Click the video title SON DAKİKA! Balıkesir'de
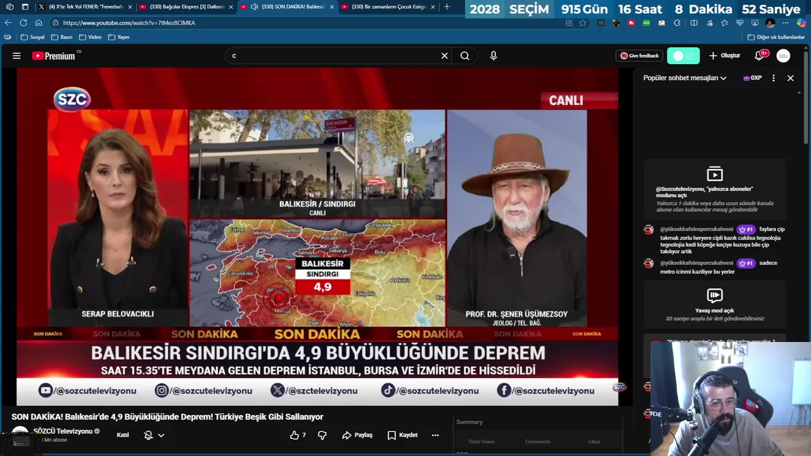 click(167, 417)
